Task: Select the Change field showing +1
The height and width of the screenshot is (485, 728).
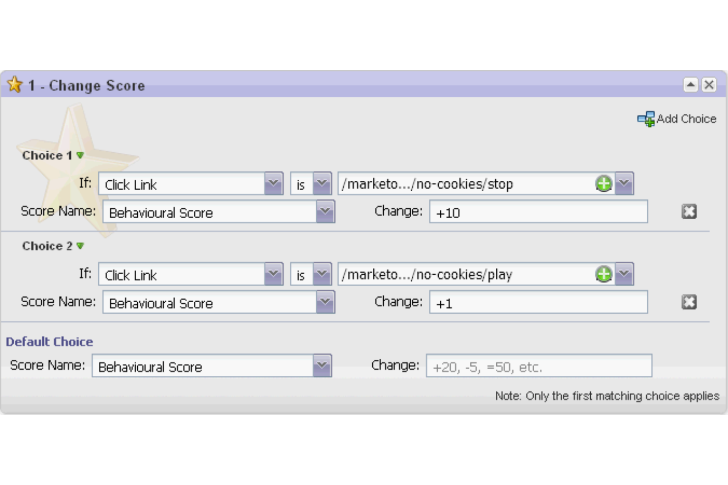Action: coord(539,302)
